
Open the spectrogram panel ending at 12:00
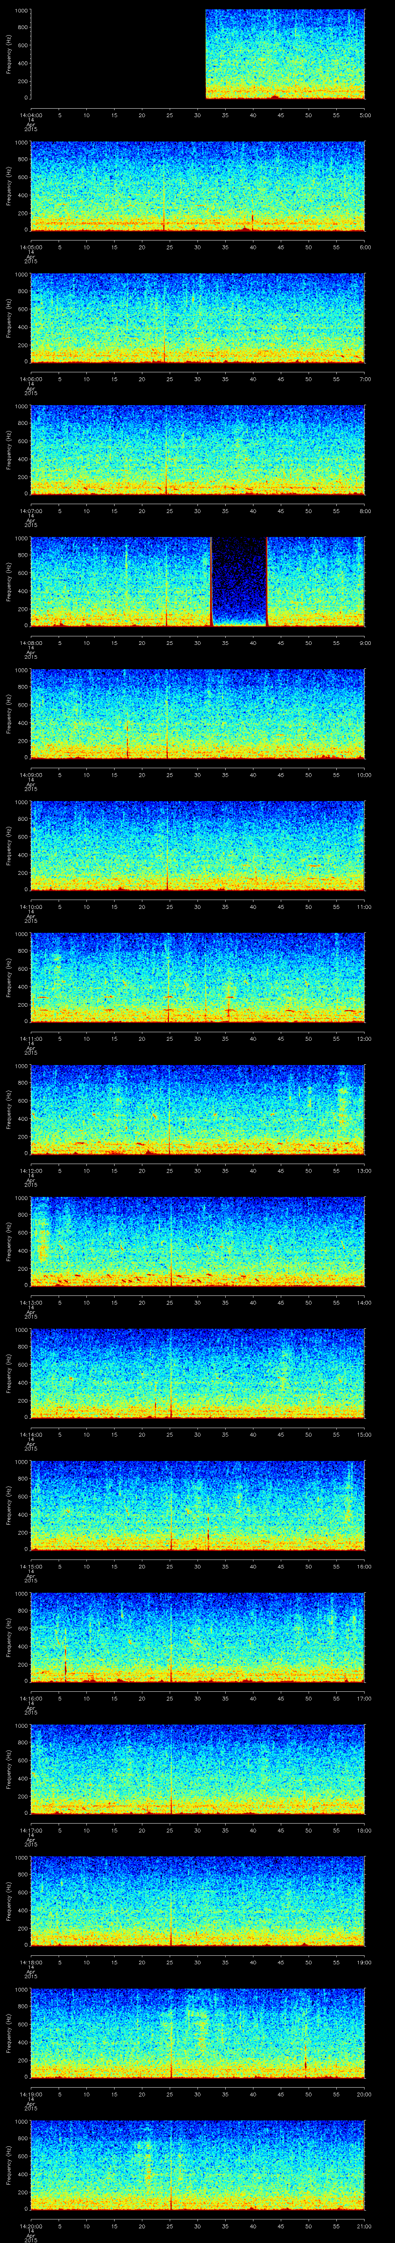pyautogui.click(x=198, y=978)
